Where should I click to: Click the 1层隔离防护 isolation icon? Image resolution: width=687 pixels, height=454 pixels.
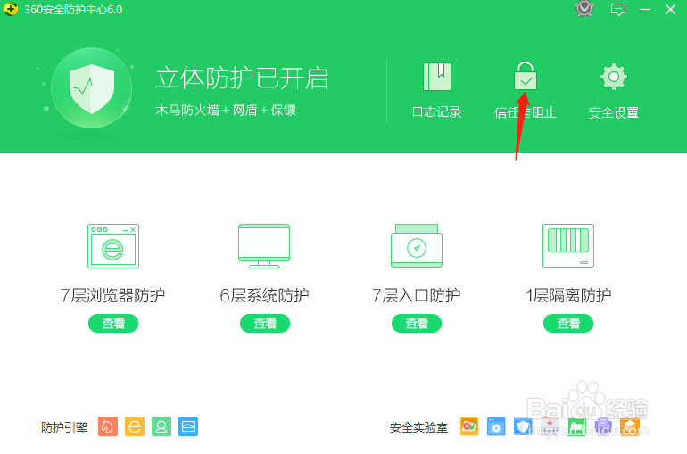[x=568, y=245]
